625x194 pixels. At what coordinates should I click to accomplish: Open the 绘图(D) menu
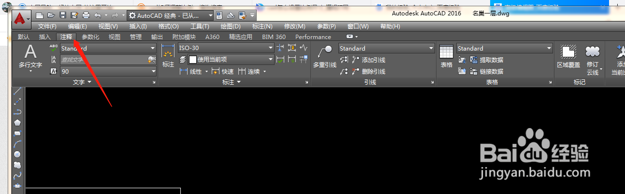230,26
